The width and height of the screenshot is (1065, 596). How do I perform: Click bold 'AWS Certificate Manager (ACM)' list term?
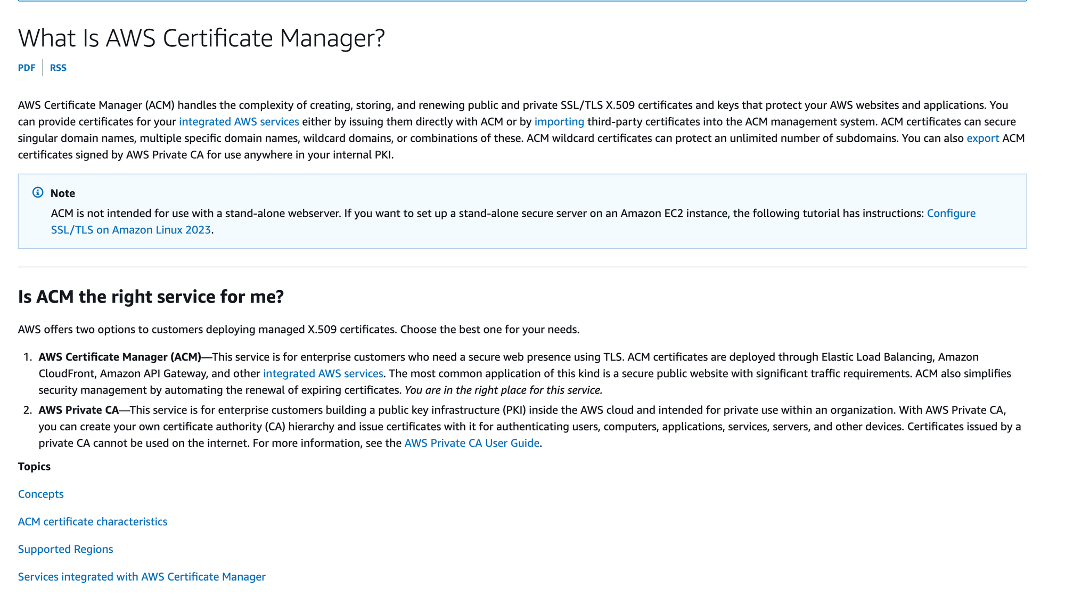coord(120,357)
